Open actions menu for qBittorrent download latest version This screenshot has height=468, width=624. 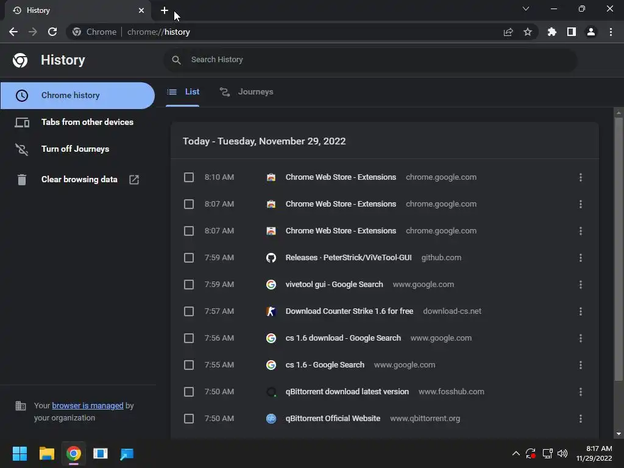click(x=581, y=392)
